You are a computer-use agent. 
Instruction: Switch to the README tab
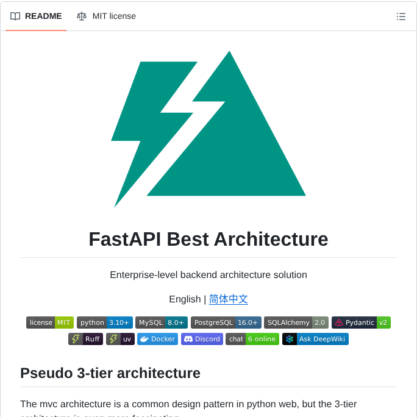(36, 16)
